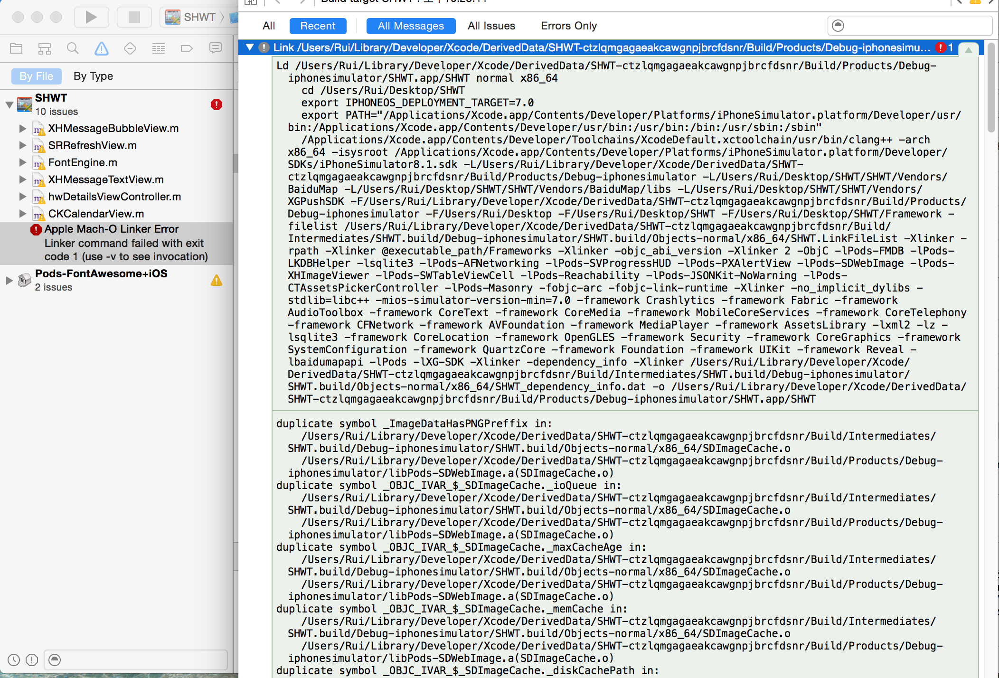Select the FontEngine.m row

click(116, 162)
